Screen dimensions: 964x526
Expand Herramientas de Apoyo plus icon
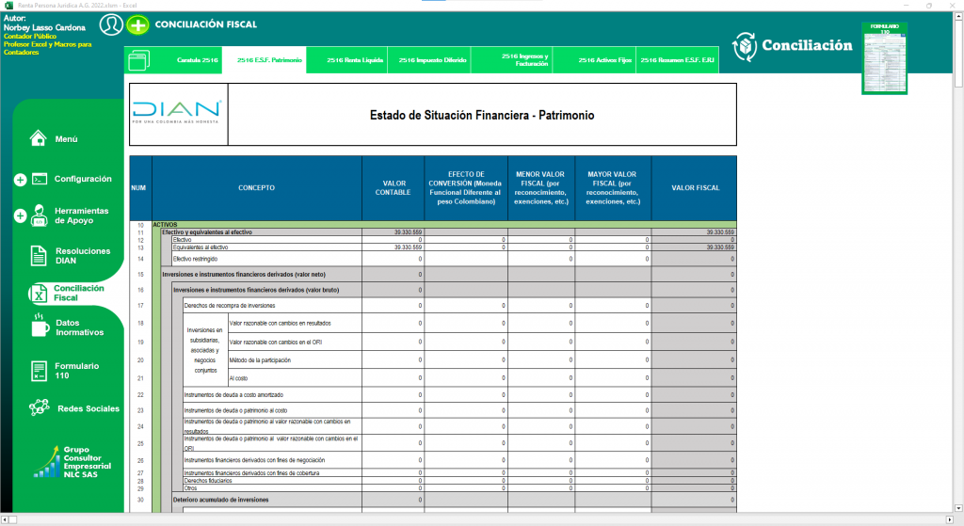point(21,215)
